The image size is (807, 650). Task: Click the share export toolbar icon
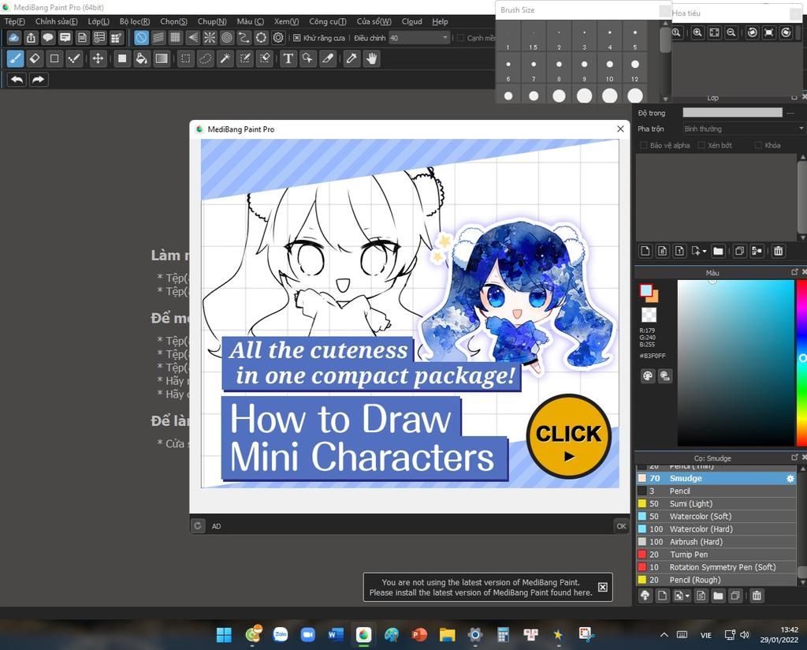(x=31, y=38)
